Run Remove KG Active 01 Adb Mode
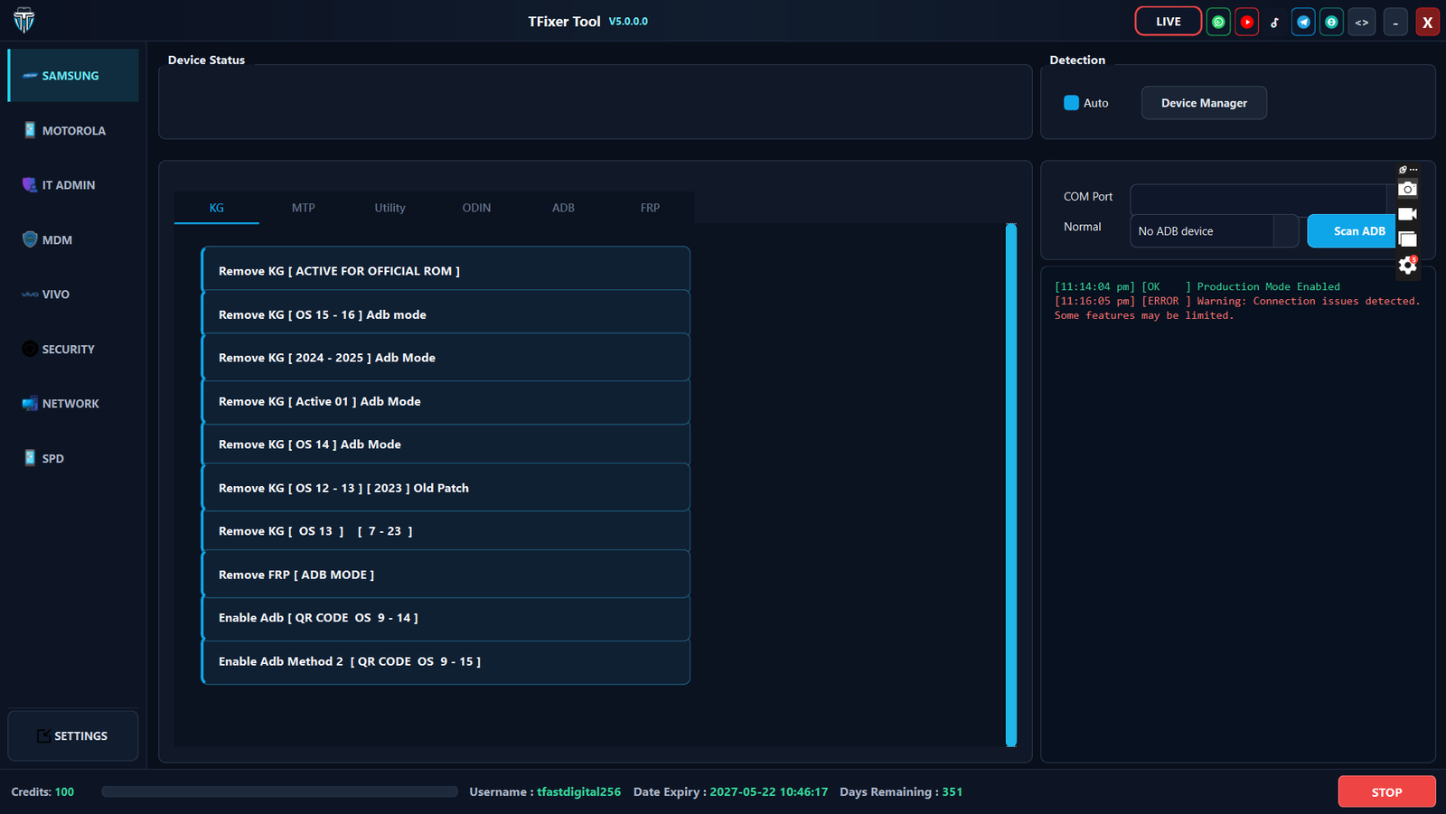Screen dimensions: 1446x814 point(446,402)
